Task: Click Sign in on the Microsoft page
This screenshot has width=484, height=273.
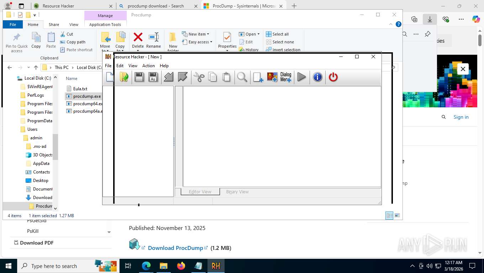Action: 461,117
